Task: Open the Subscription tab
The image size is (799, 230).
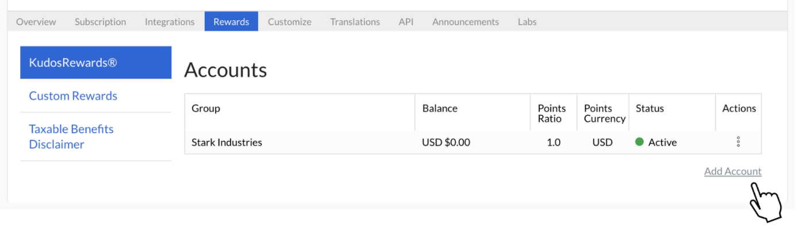Action: click(101, 22)
